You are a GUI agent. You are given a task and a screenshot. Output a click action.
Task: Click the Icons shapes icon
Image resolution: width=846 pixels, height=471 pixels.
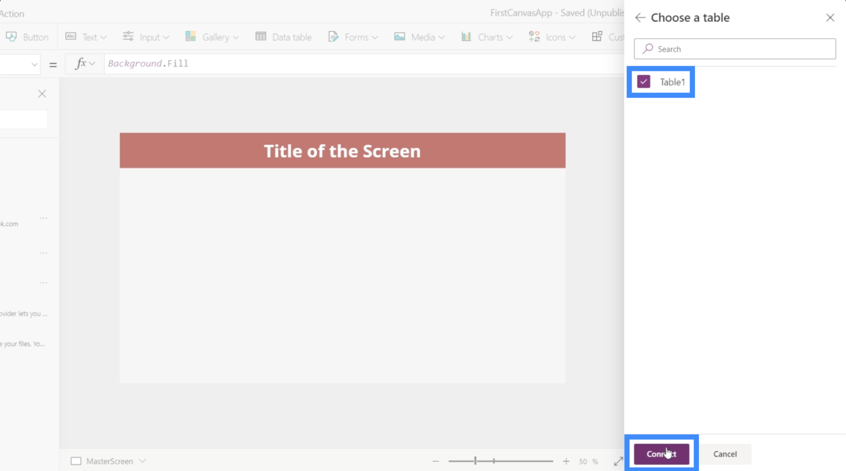click(x=534, y=36)
